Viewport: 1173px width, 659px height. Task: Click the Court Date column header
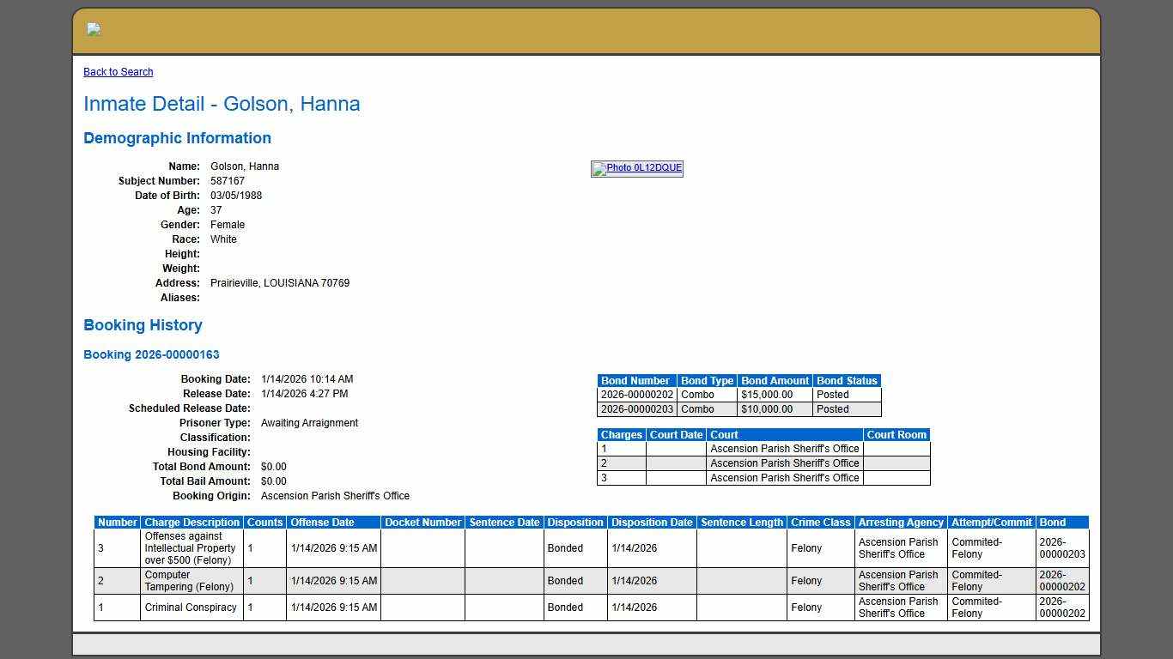click(676, 435)
